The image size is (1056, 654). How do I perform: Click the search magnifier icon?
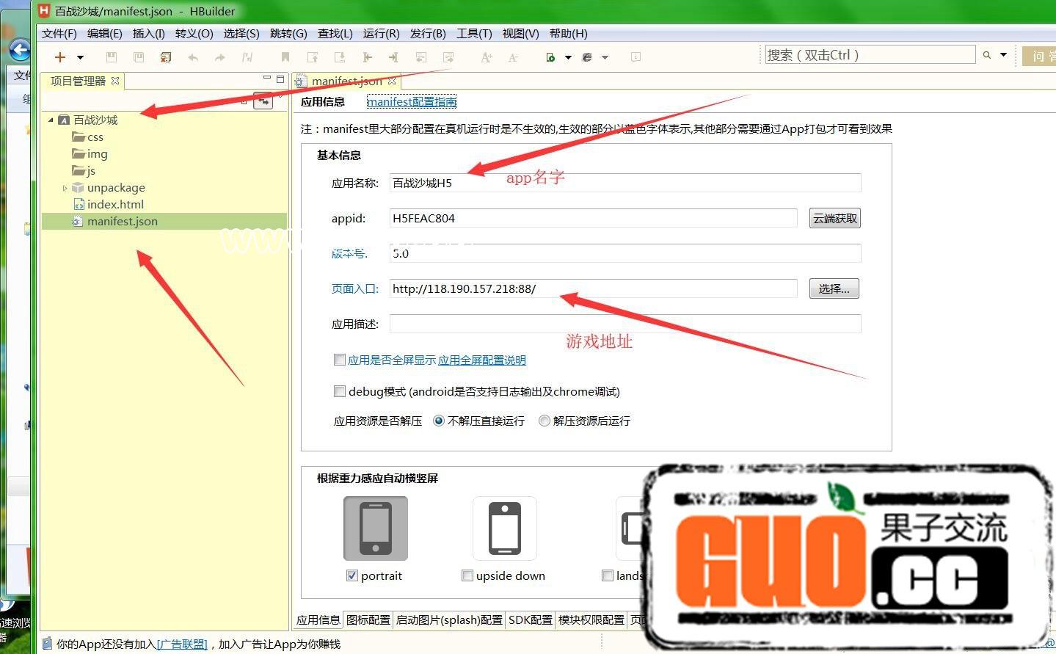(987, 54)
